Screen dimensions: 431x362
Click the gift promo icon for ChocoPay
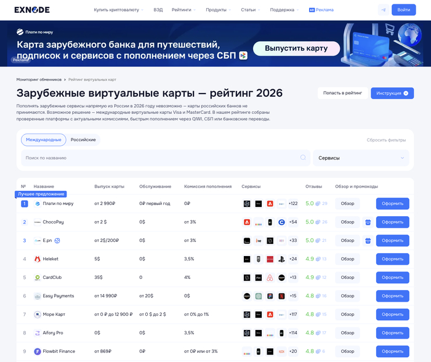coord(368,222)
